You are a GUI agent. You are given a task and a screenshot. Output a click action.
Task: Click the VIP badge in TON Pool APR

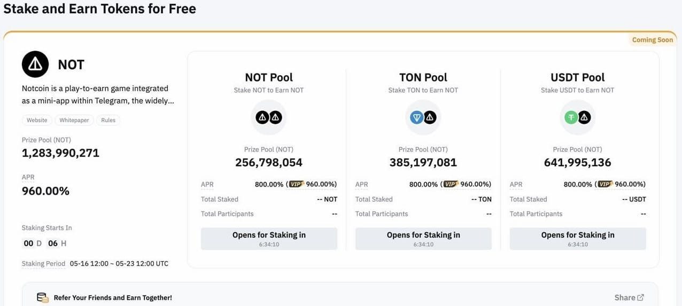point(451,184)
